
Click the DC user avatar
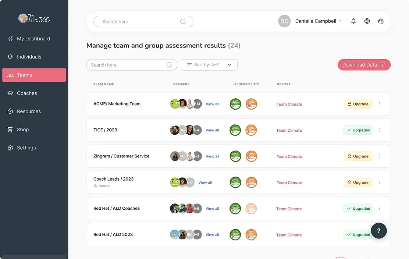[x=284, y=21]
